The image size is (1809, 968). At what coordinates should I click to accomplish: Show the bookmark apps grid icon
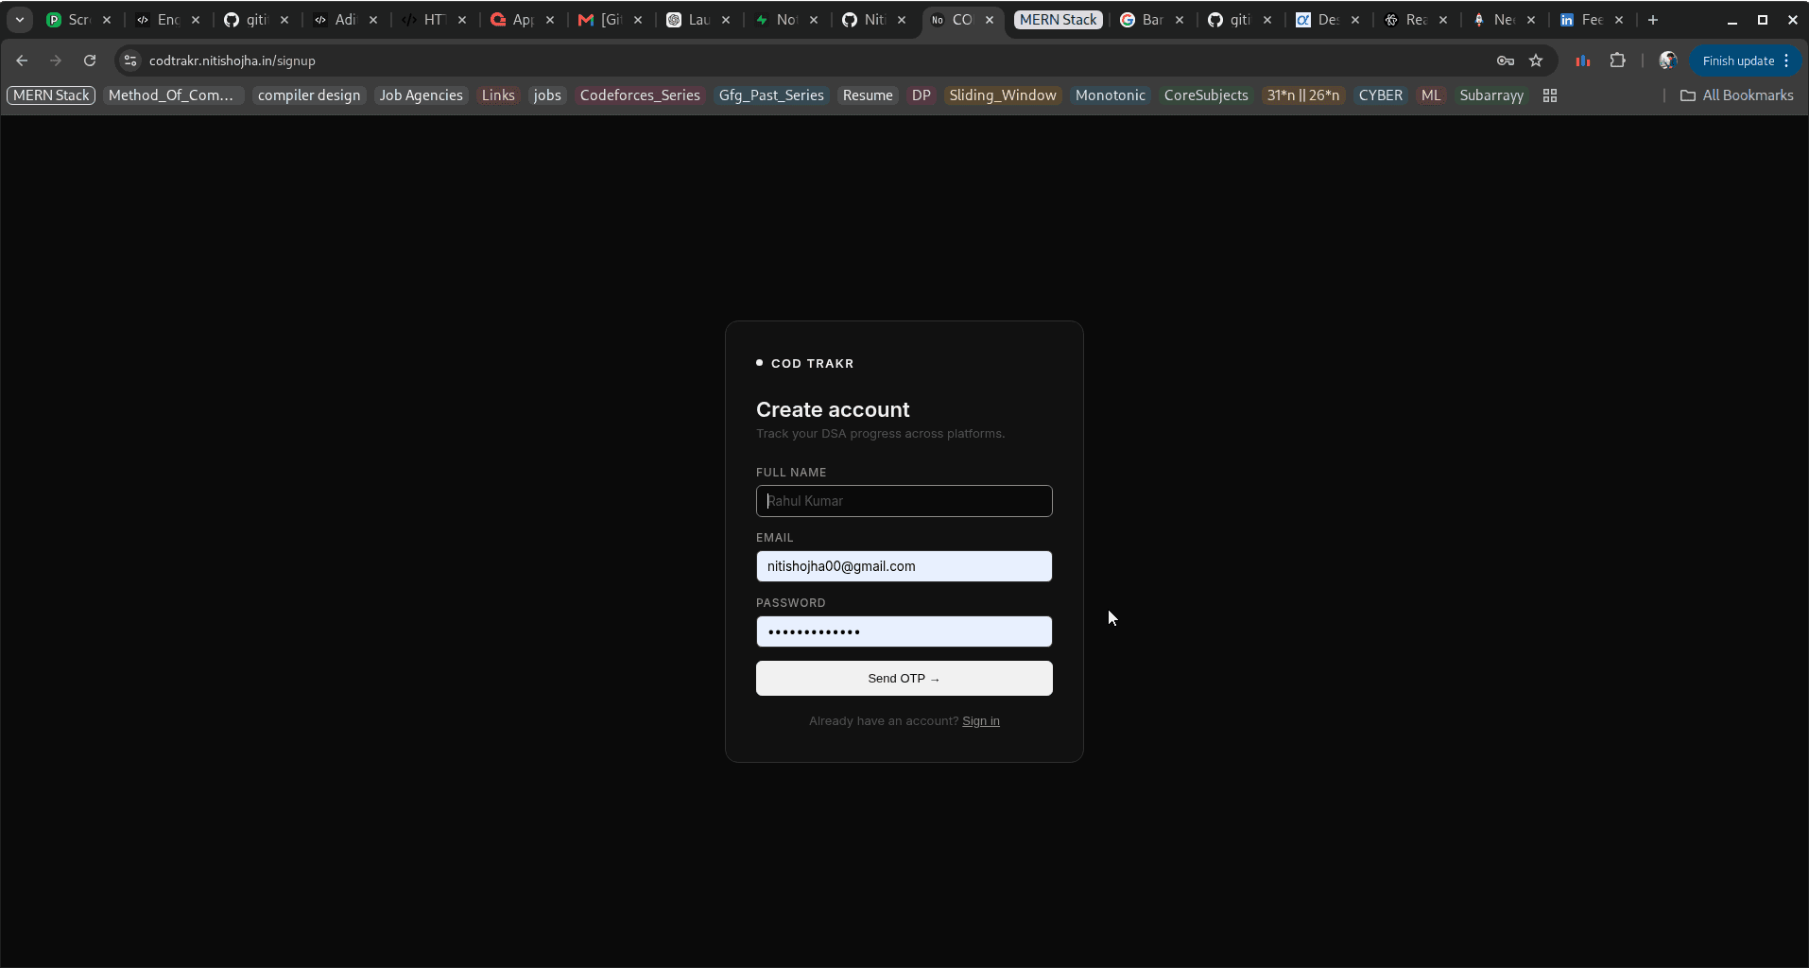pos(1550,95)
